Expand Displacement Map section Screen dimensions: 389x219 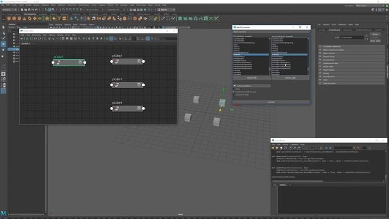pos(351,63)
